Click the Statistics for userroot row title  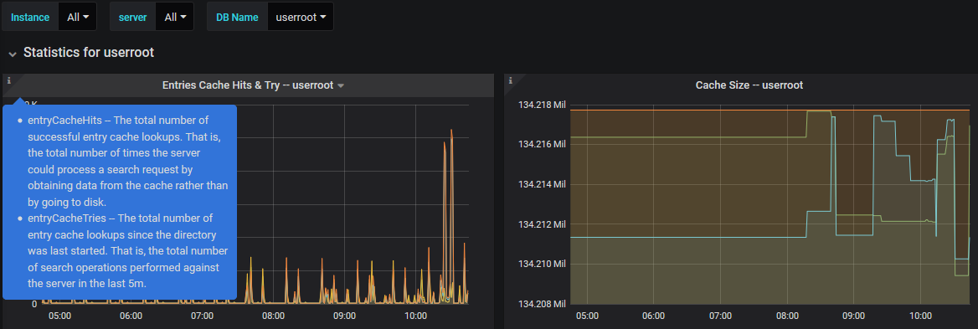89,53
